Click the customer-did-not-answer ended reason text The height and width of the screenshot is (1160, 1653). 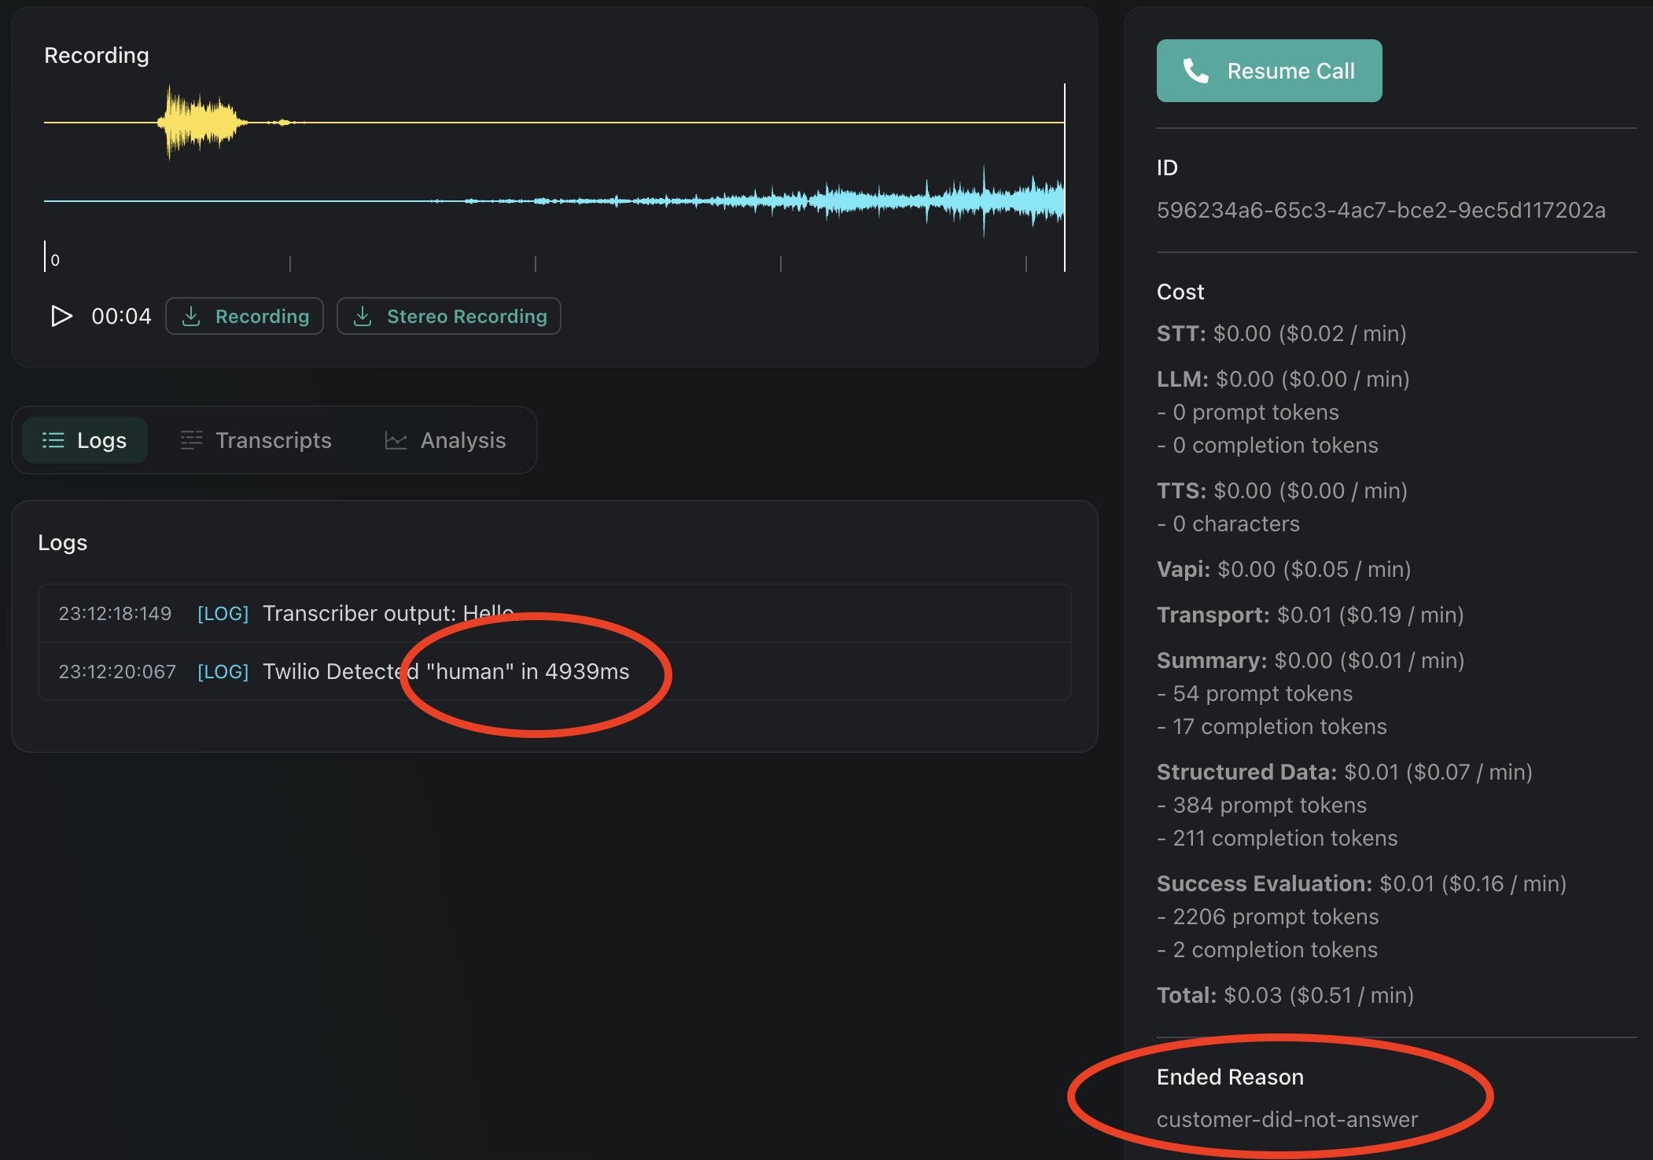(x=1287, y=1119)
